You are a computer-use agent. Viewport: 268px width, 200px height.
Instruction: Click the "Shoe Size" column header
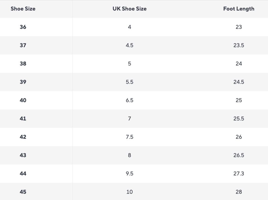pos(23,9)
